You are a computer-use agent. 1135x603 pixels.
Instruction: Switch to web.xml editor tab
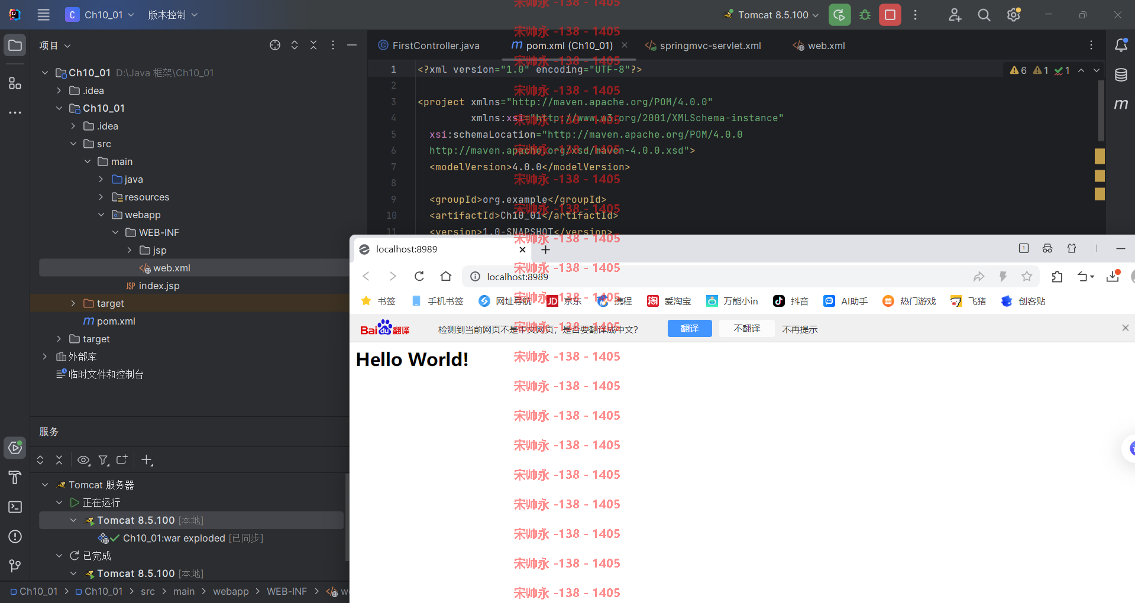(x=819, y=46)
